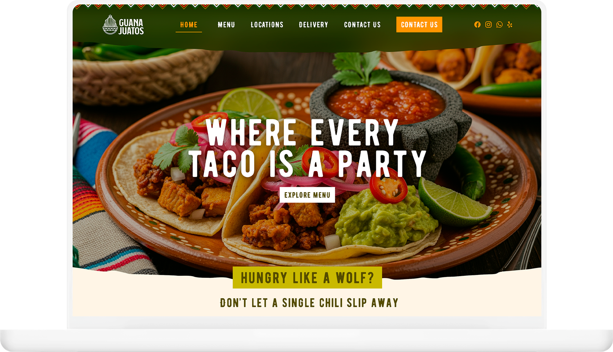Viewport: 613px width, 352px height.
Task: Open the Facebook social icon
Action: 477,24
